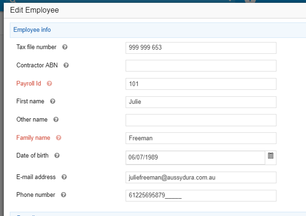Focus the empty Contractor ABN field
The height and width of the screenshot is (216, 306).
point(201,65)
